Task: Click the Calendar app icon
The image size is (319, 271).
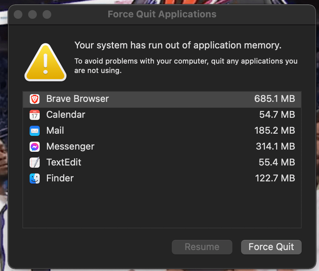Action: [35, 115]
